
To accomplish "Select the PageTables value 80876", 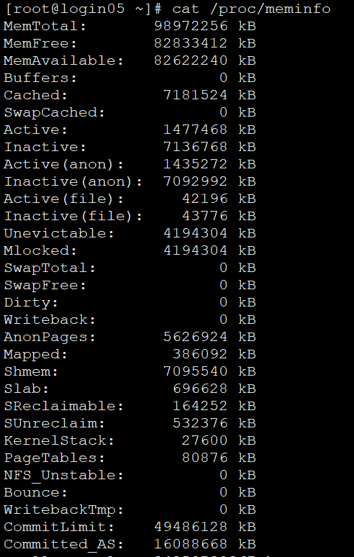I will [x=205, y=458].
